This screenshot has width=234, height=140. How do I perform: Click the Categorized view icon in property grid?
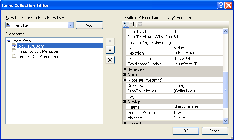(x=126, y=25)
